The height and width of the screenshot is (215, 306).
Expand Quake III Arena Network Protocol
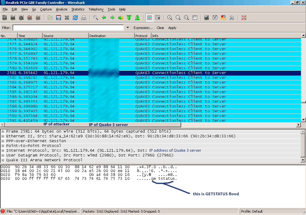(3, 160)
